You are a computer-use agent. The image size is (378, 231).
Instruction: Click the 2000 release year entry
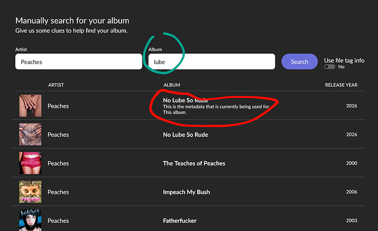click(351, 163)
